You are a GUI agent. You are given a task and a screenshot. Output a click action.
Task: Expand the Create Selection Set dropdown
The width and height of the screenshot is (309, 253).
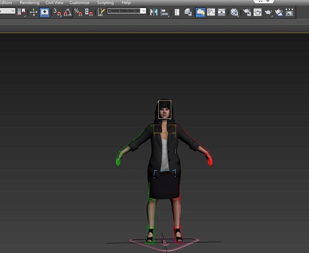pos(143,11)
